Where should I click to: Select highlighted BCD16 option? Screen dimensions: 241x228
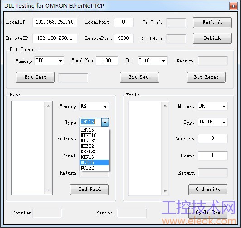[x=94, y=162]
